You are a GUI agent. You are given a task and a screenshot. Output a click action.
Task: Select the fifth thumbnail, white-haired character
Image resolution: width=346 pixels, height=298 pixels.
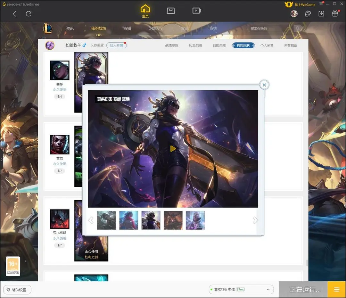195,220
